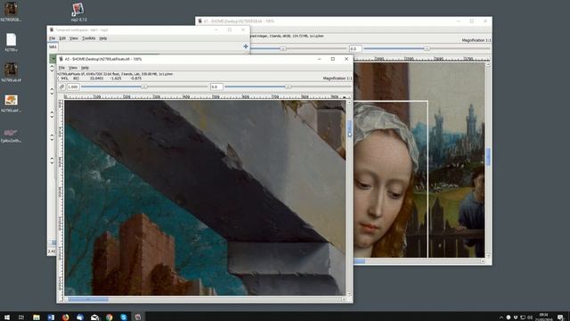The width and height of the screenshot is (570, 321).
Task: Click the taskbar clock
Action: click(544, 317)
